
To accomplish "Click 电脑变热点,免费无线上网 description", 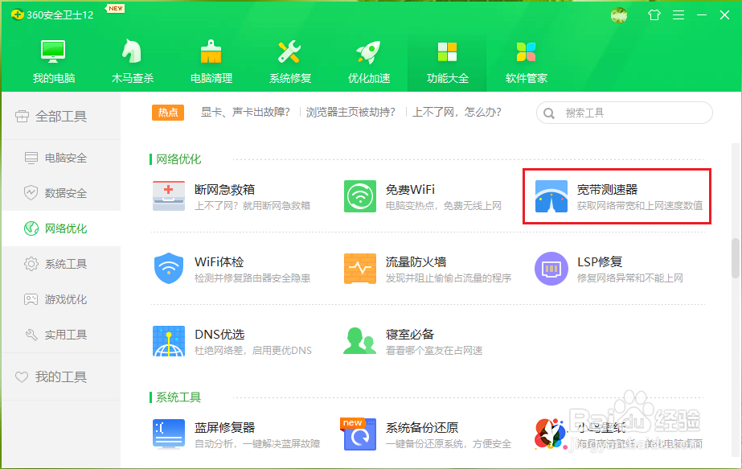I will point(444,206).
